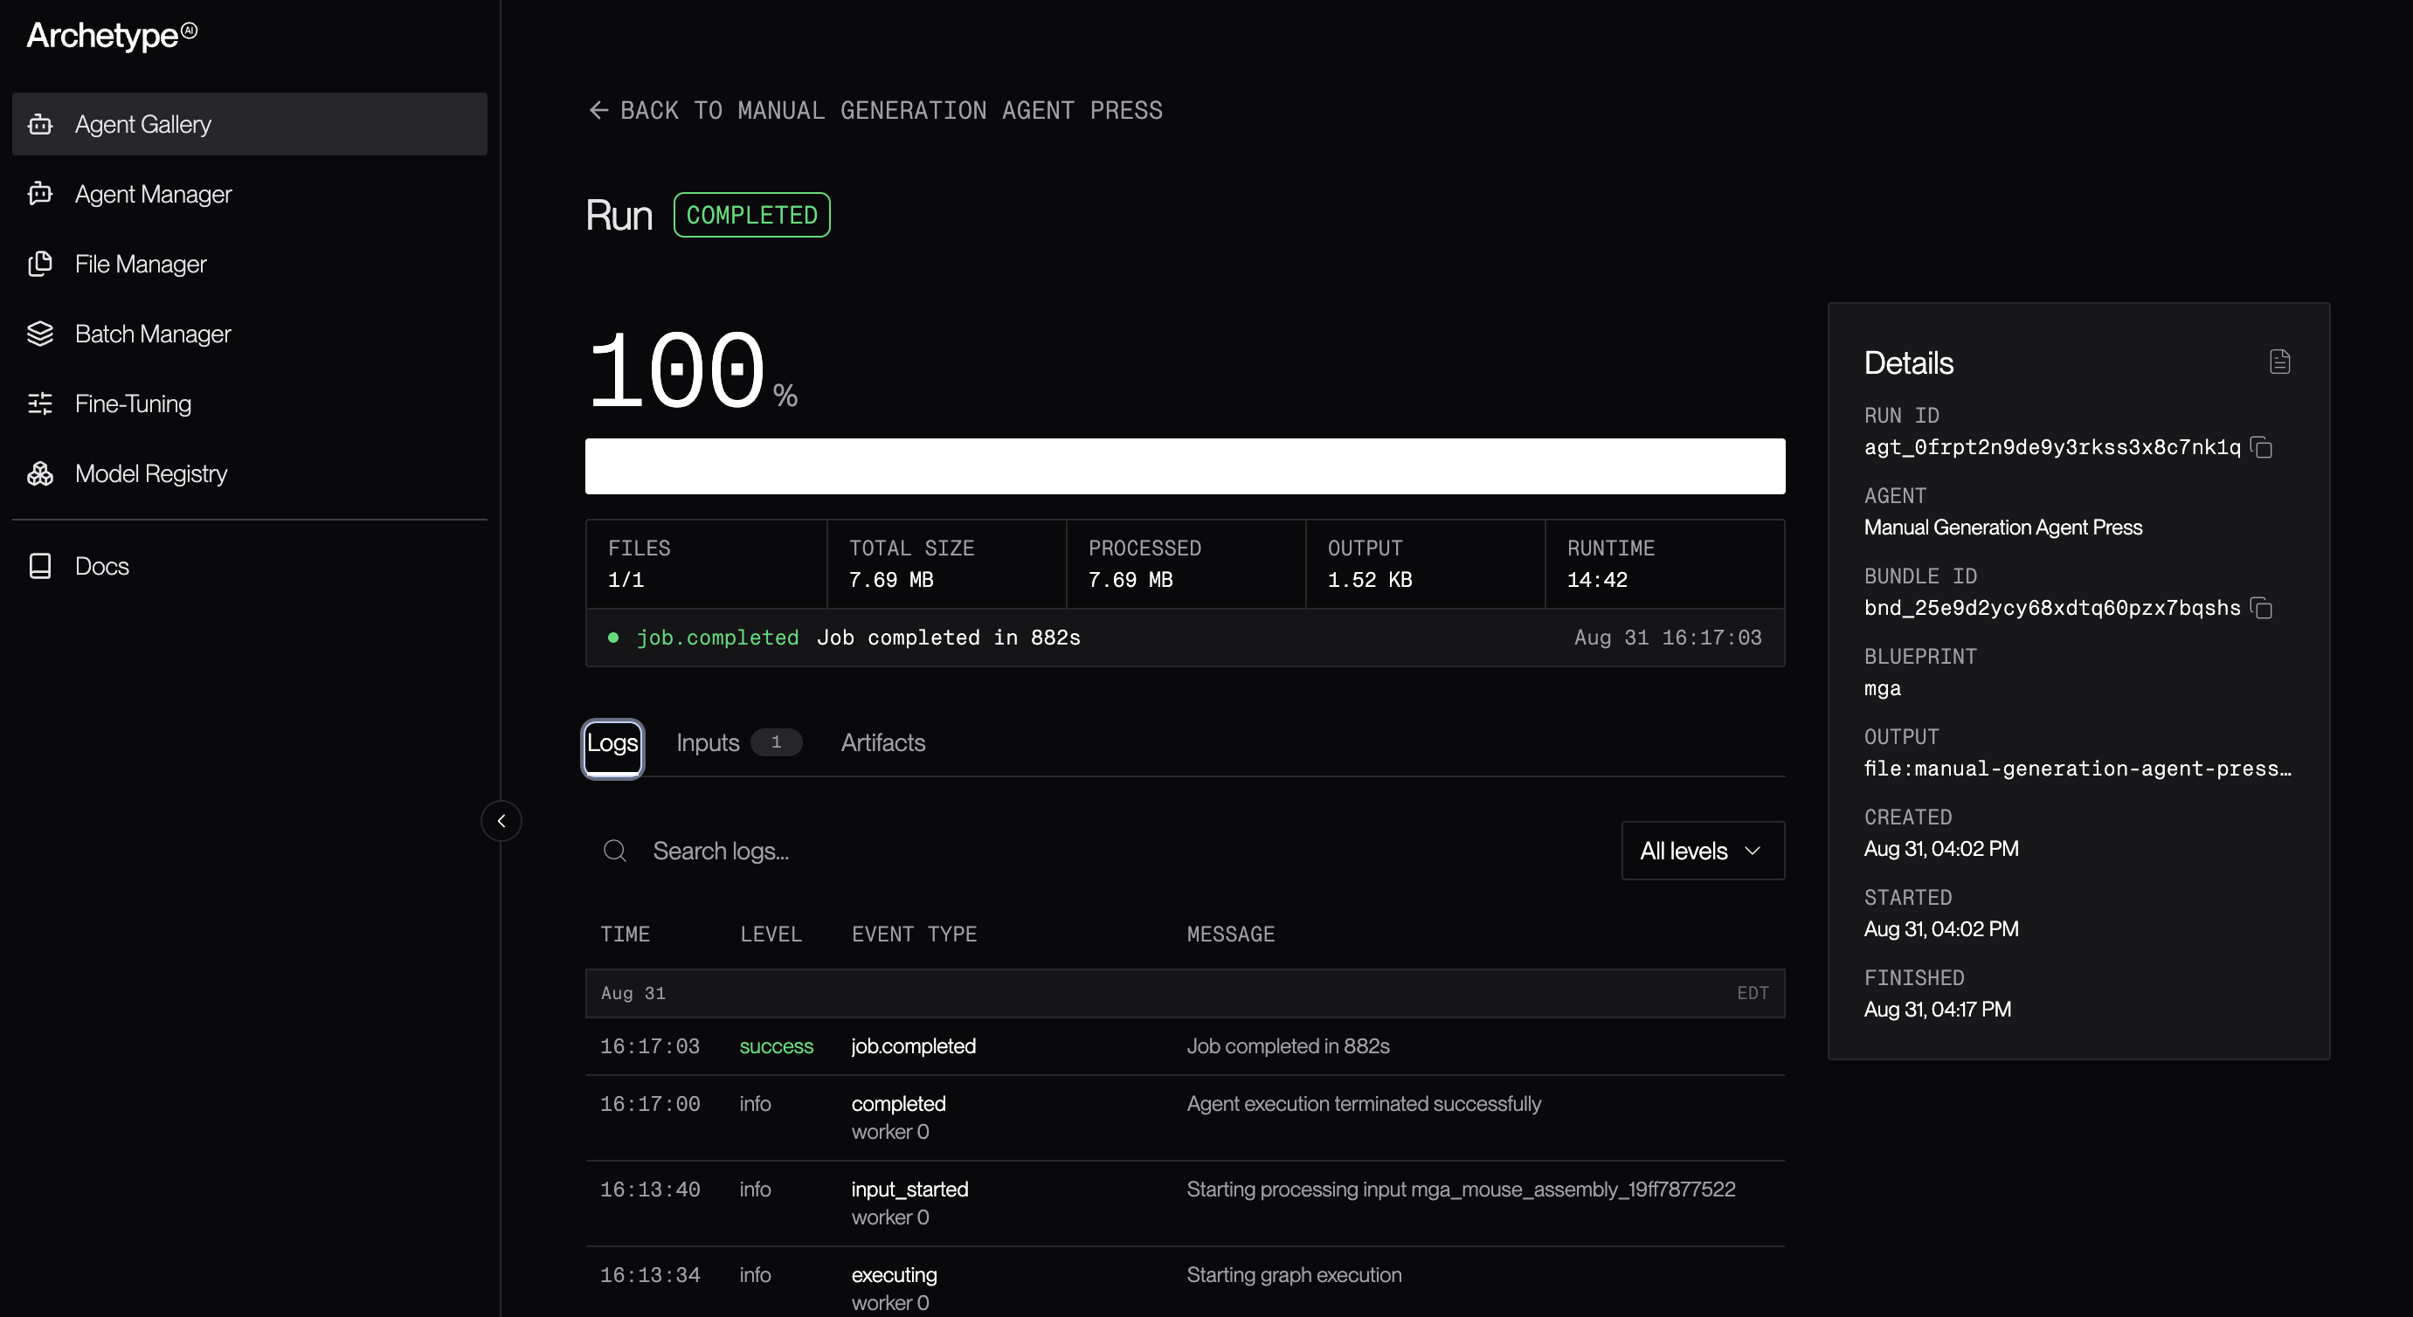Click the Batch Manager layers icon
Screen dimensions: 2413x1317
pos(40,334)
